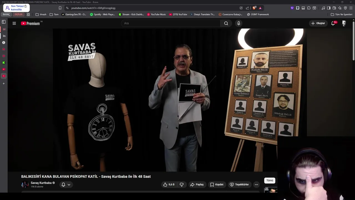Open the media control music note icon
Screen dimensions: 355x200
click(x=323, y=8)
